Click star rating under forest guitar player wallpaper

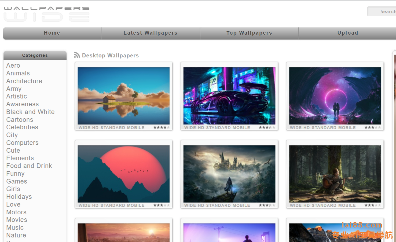[x=372, y=205]
